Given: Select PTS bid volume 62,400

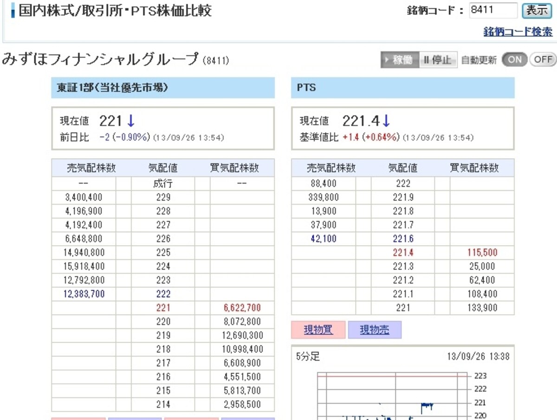Looking at the screenshot, I should click(482, 280).
